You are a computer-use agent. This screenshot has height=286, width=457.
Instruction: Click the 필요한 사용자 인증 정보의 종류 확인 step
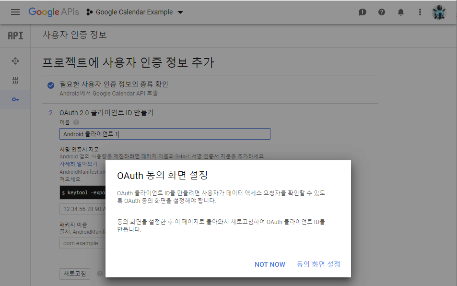tap(114, 84)
